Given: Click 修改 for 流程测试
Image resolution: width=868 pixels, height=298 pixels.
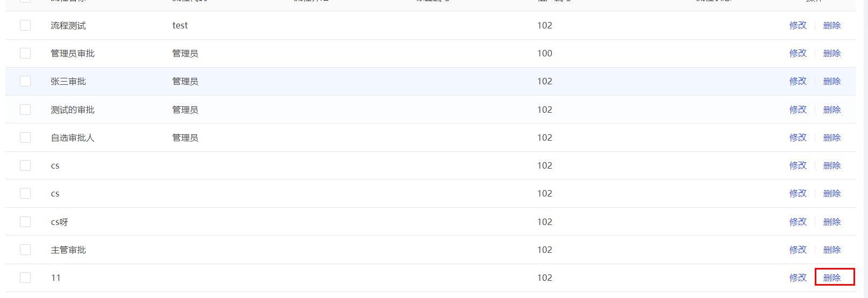Looking at the screenshot, I should 798,25.
